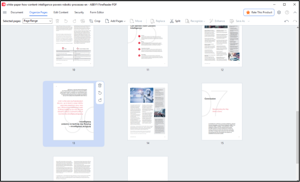Rotate page 13 clockwise with the overlay icon
Viewport: 300px width, 182px height.
pos(100,100)
